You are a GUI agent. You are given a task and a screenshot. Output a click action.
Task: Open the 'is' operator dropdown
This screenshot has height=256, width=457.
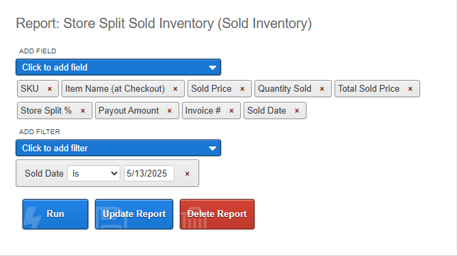tap(94, 173)
